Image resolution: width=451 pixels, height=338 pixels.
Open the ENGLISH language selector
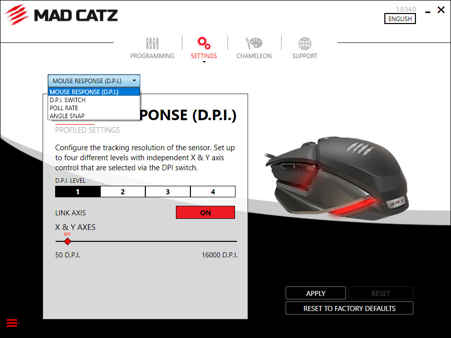(400, 19)
